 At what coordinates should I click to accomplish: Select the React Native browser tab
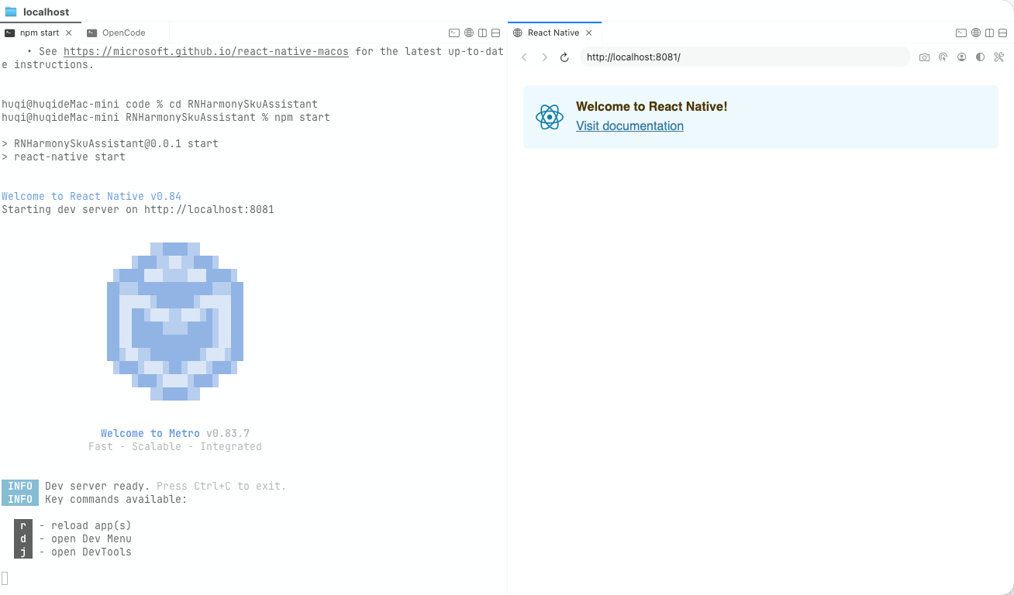click(554, 33)
